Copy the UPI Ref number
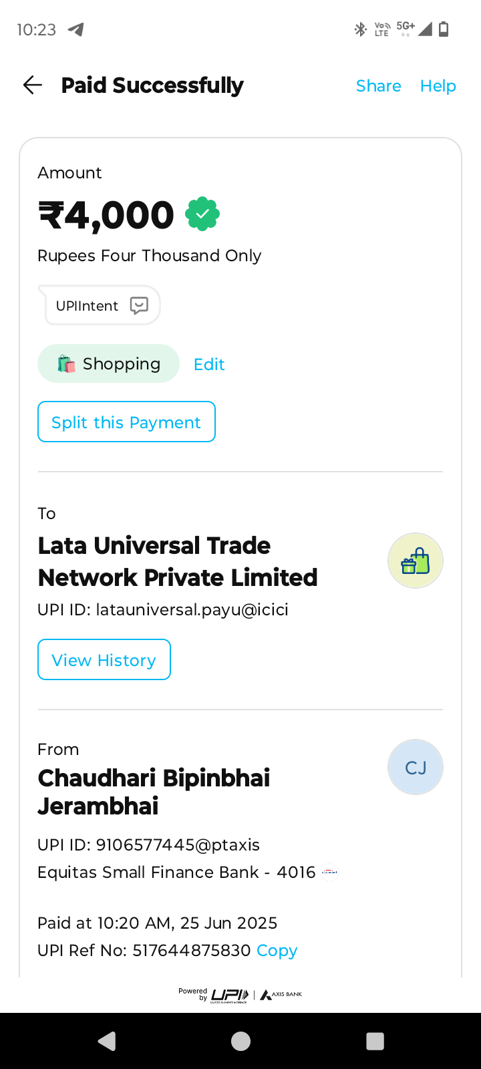The height and width of the screenshot is (1069, 481). (x=277, y=951)
